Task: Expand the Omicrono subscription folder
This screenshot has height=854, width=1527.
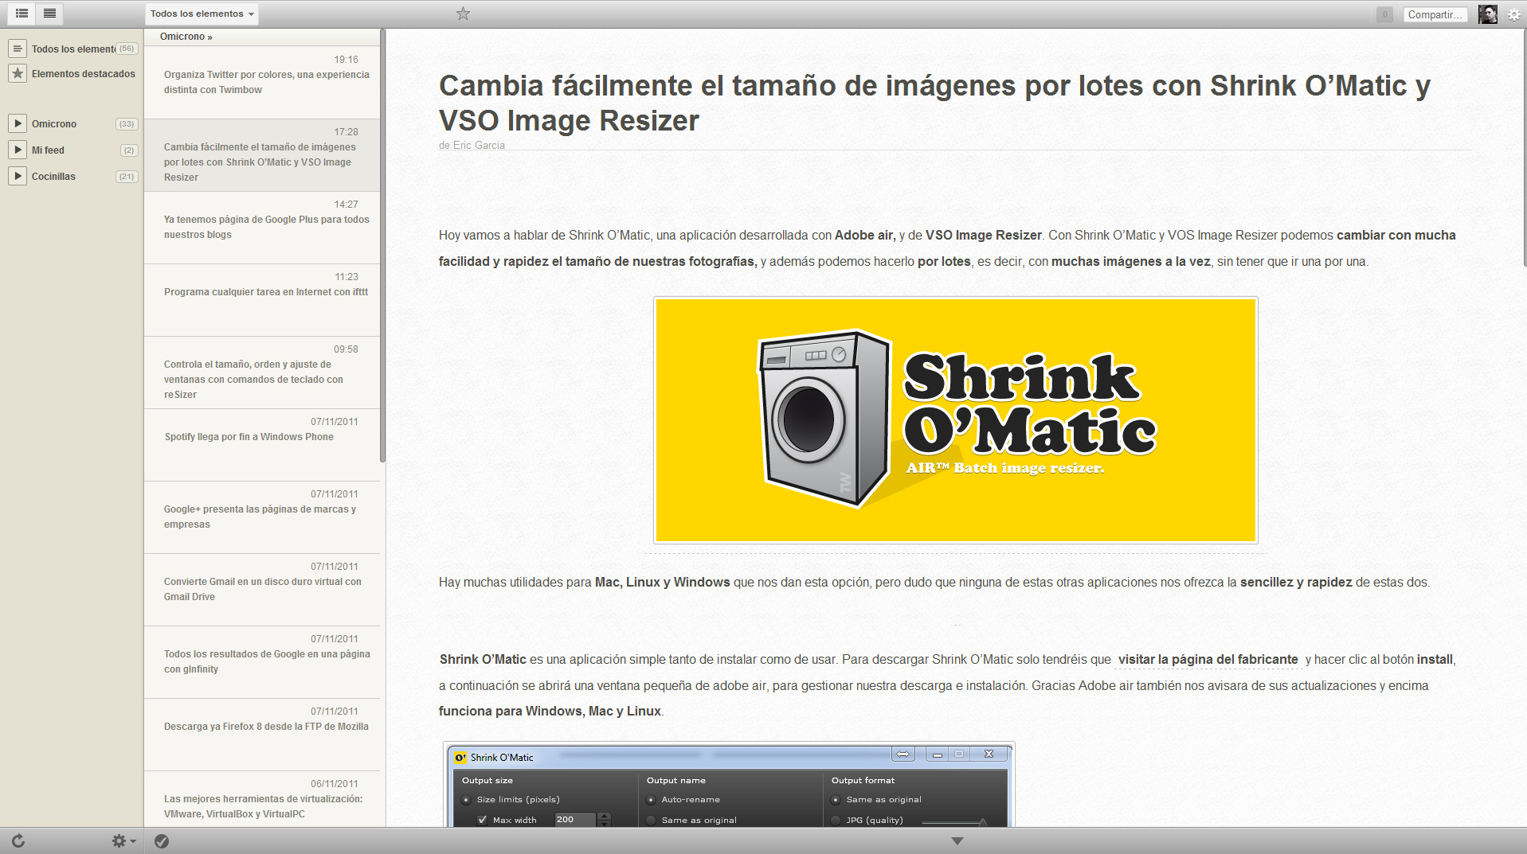Action: click(17, 123)
